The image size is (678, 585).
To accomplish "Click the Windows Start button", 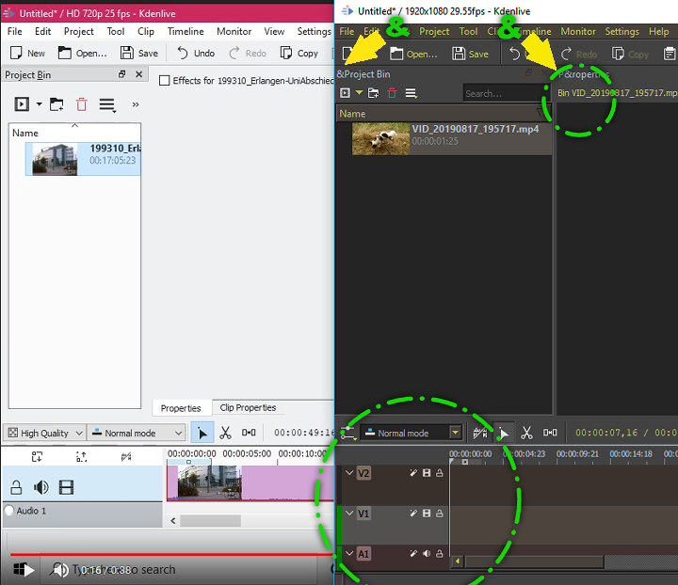I will (x=19, y=569).
